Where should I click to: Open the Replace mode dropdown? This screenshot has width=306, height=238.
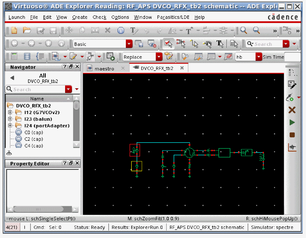[x=159, y=57]
